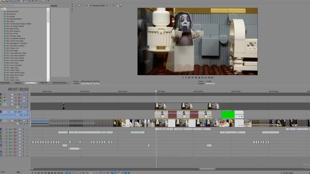Open automation settings on the highlighted video track
Screen dimensions: 310x174
click(19, 112)
